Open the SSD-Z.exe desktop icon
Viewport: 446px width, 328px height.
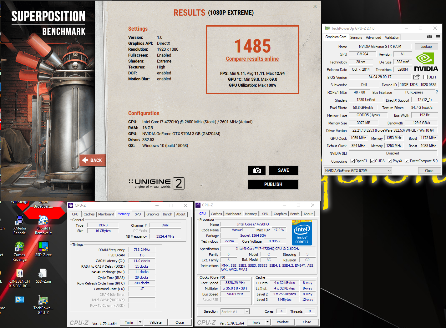point(43,249)
